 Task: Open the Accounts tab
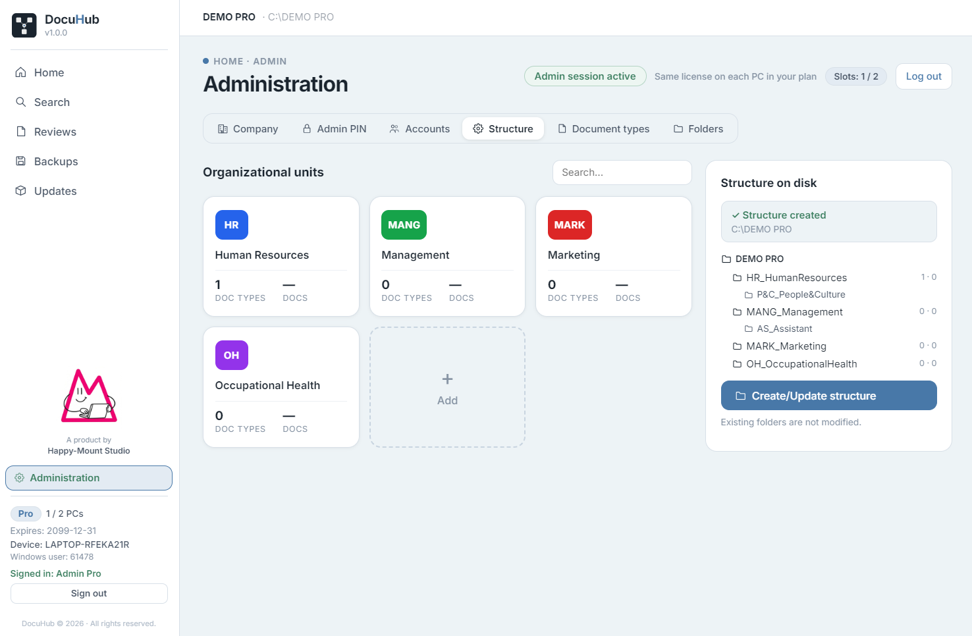(419, 128)
